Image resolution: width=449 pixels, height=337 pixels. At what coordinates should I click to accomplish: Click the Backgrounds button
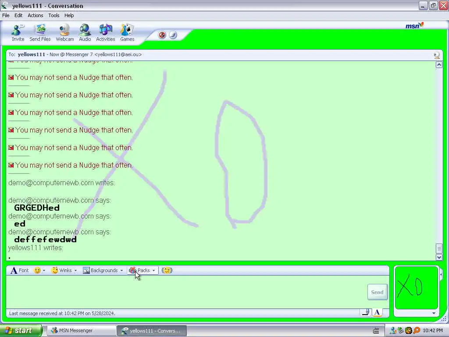tap(100, 270)
